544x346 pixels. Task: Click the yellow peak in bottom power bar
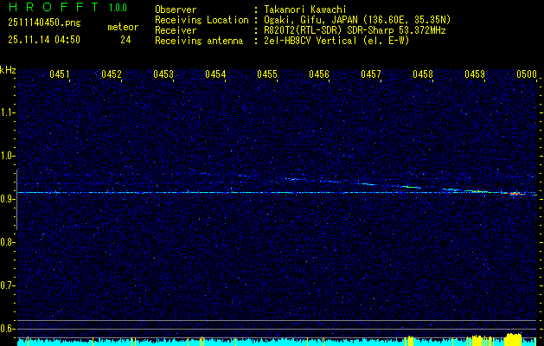515,338
